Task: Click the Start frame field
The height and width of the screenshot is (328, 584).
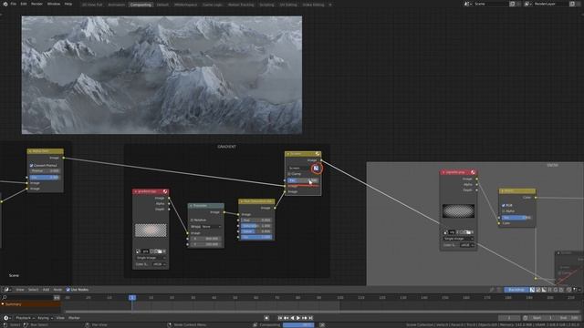Action: tap(543, 318)
